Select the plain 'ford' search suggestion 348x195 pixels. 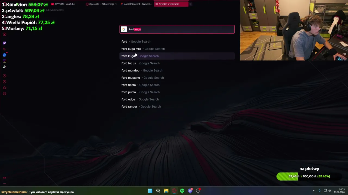[177, 41]
